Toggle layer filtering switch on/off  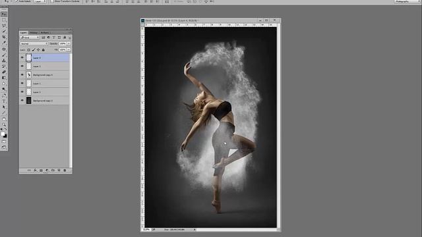(x=70, y=38)
